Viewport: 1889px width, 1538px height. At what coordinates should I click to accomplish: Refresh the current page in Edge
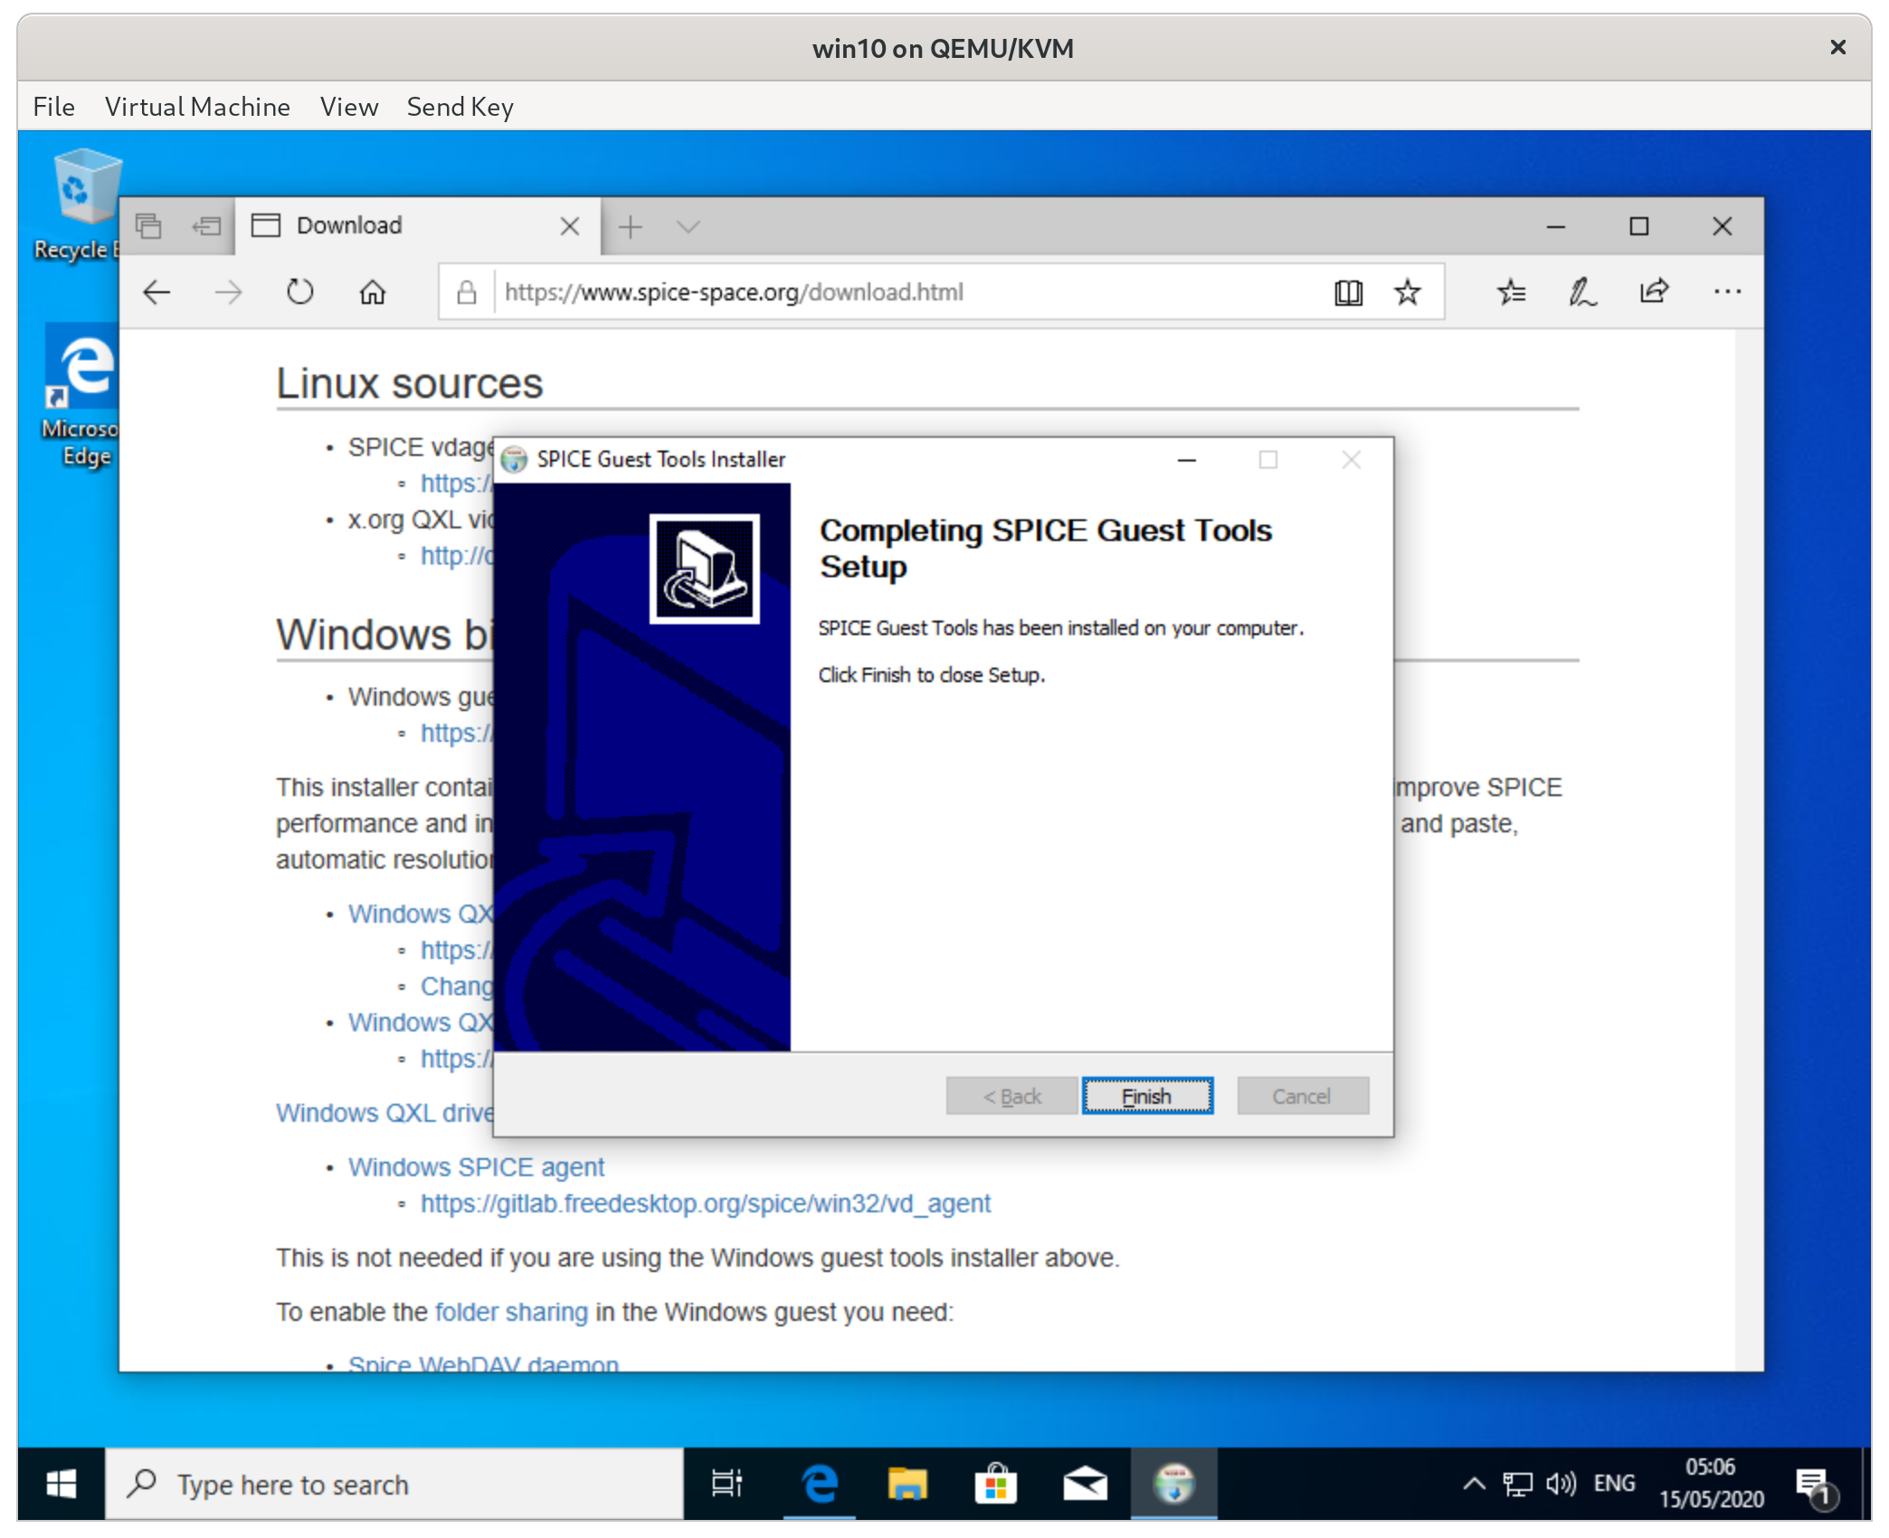click(299, 291)
